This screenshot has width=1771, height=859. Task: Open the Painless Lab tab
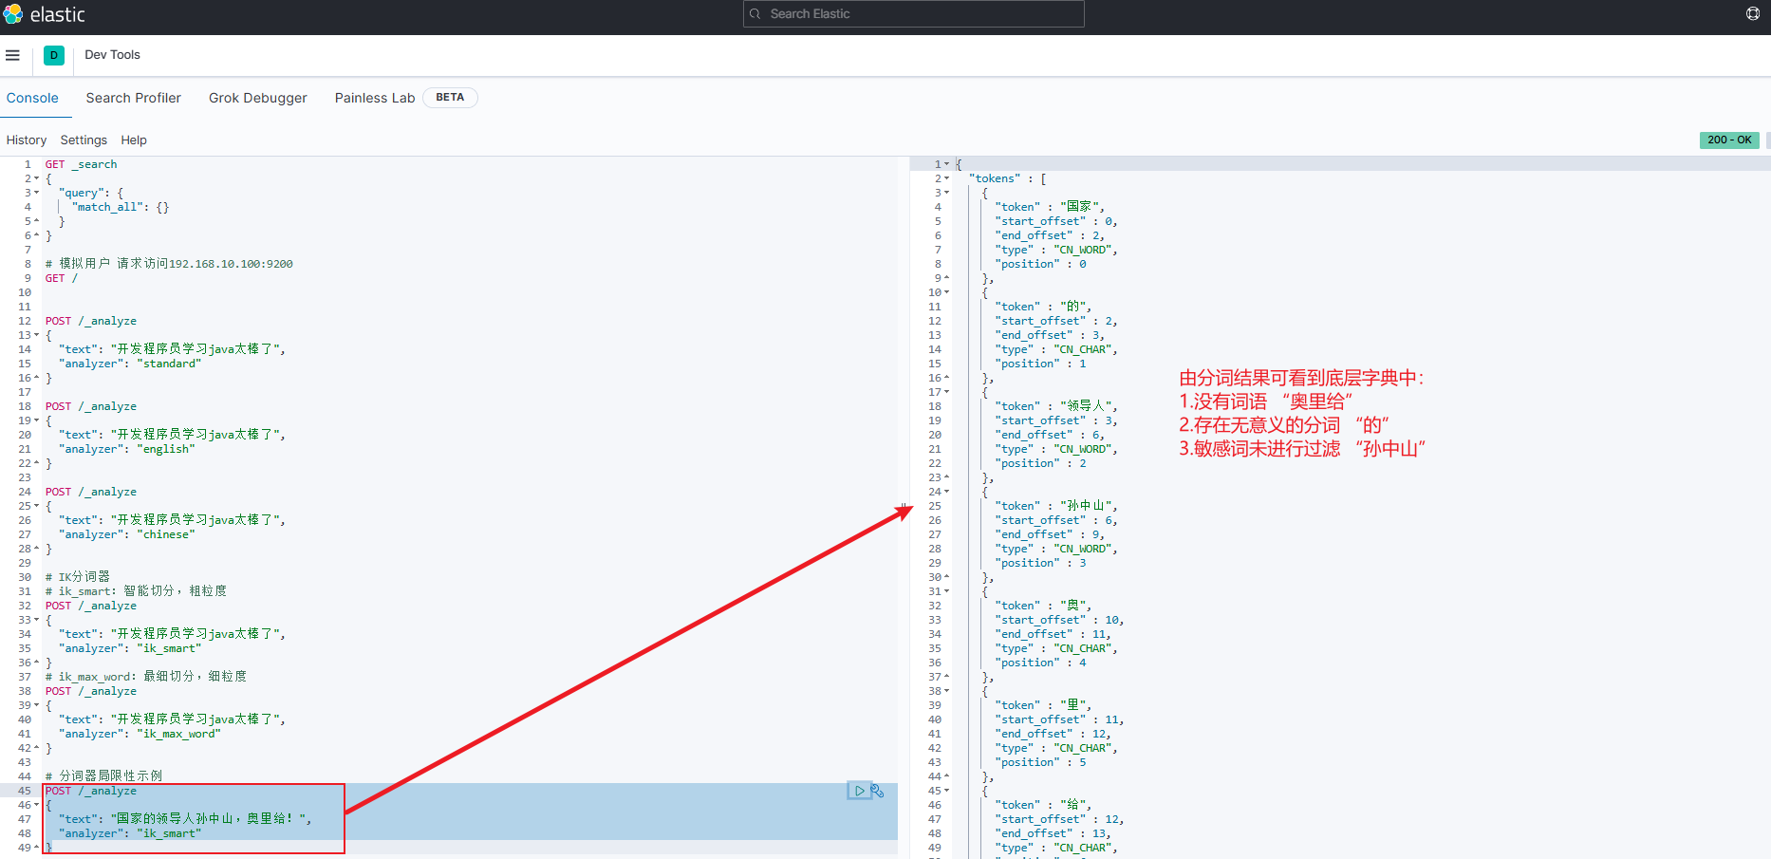pyautogui.click(x=374, y=98)
